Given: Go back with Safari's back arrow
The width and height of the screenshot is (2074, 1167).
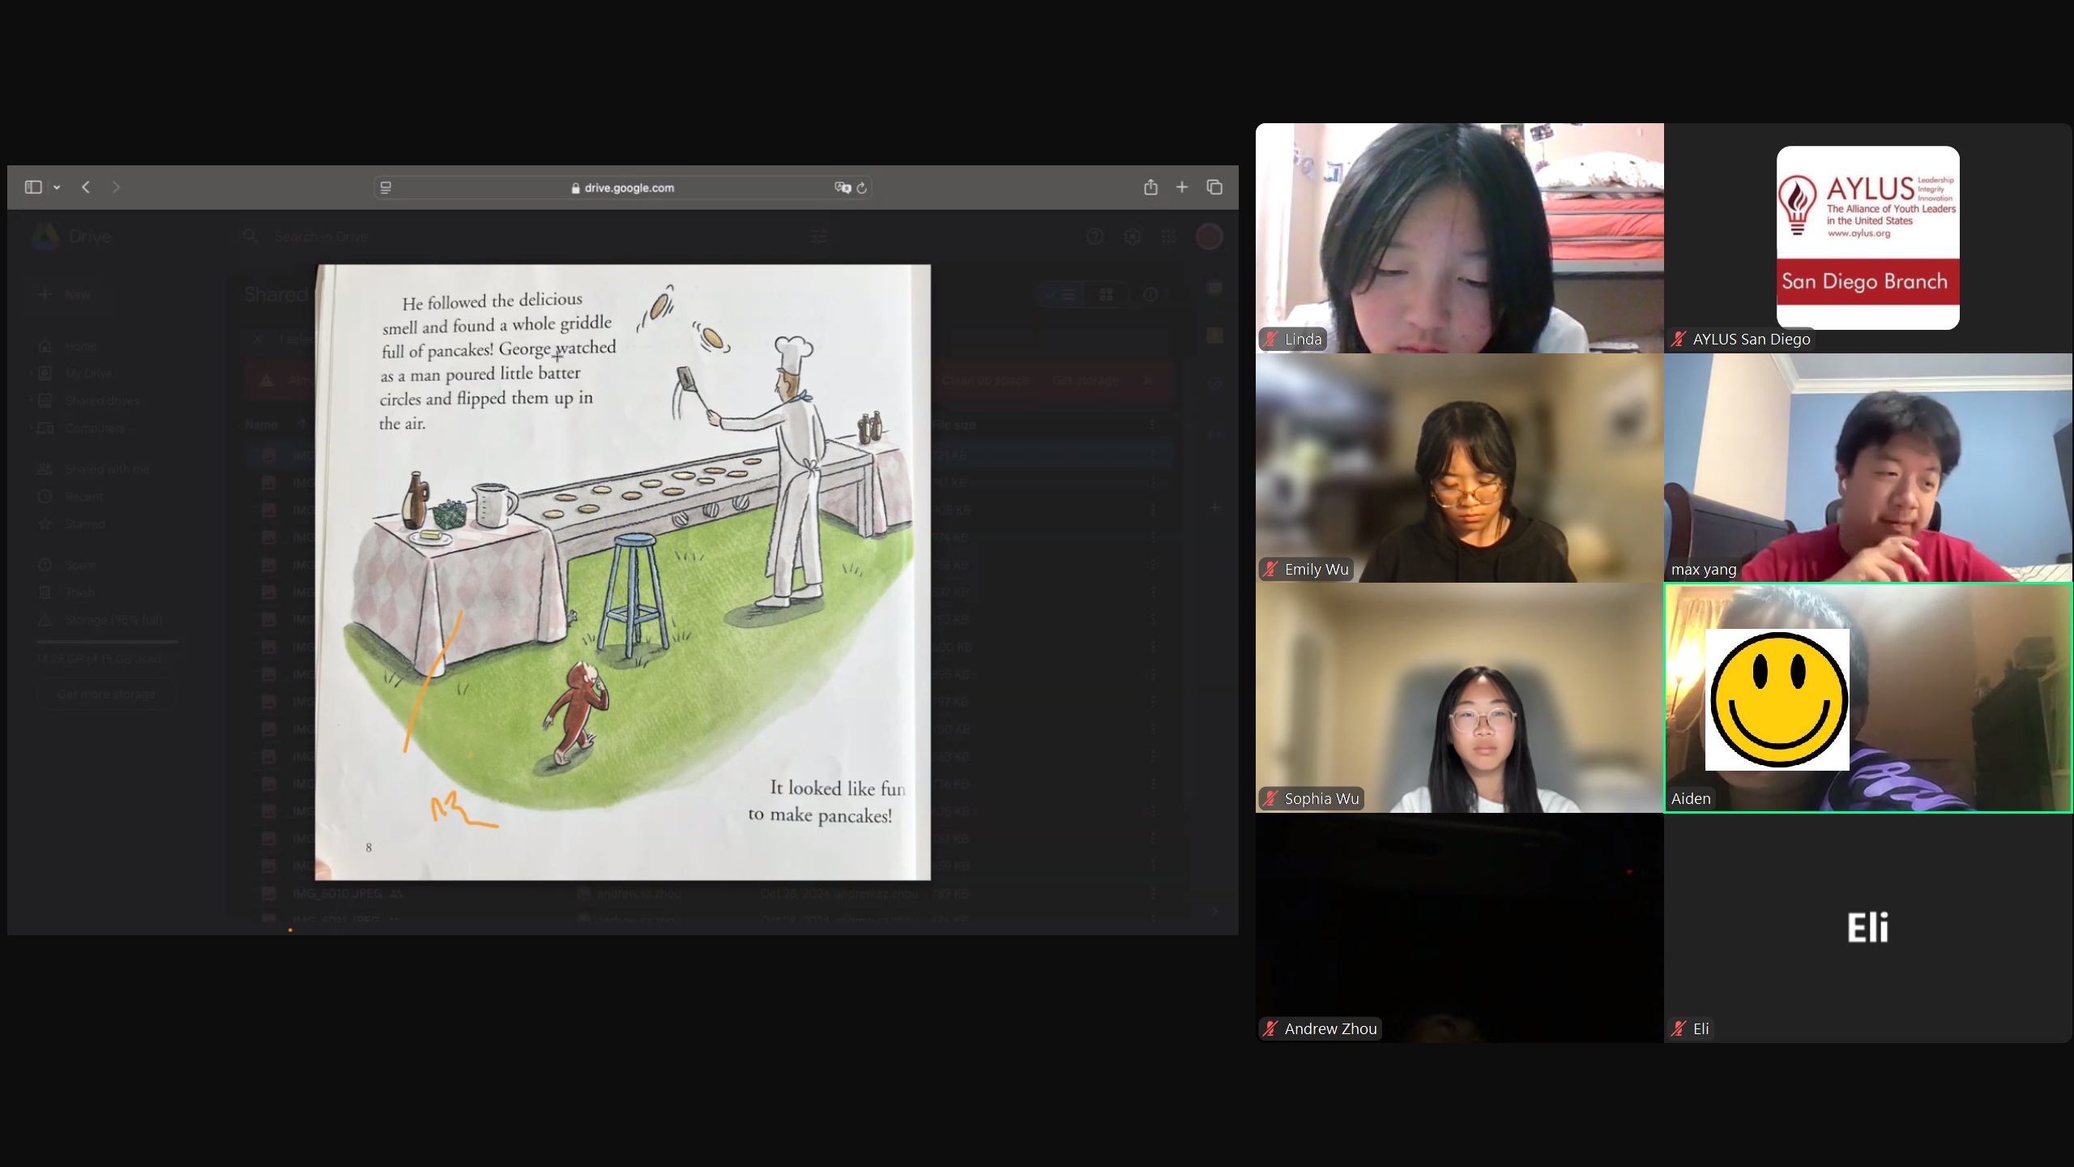Looking at the screenshot, I should point(86,187).
